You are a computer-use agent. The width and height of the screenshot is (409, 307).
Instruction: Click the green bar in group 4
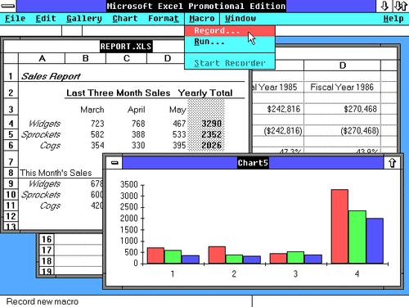357,237
